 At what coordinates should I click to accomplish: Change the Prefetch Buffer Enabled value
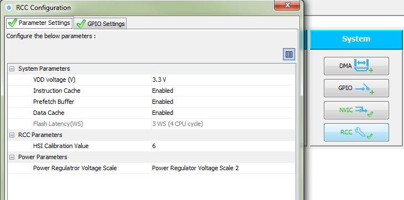click(223, 102)
